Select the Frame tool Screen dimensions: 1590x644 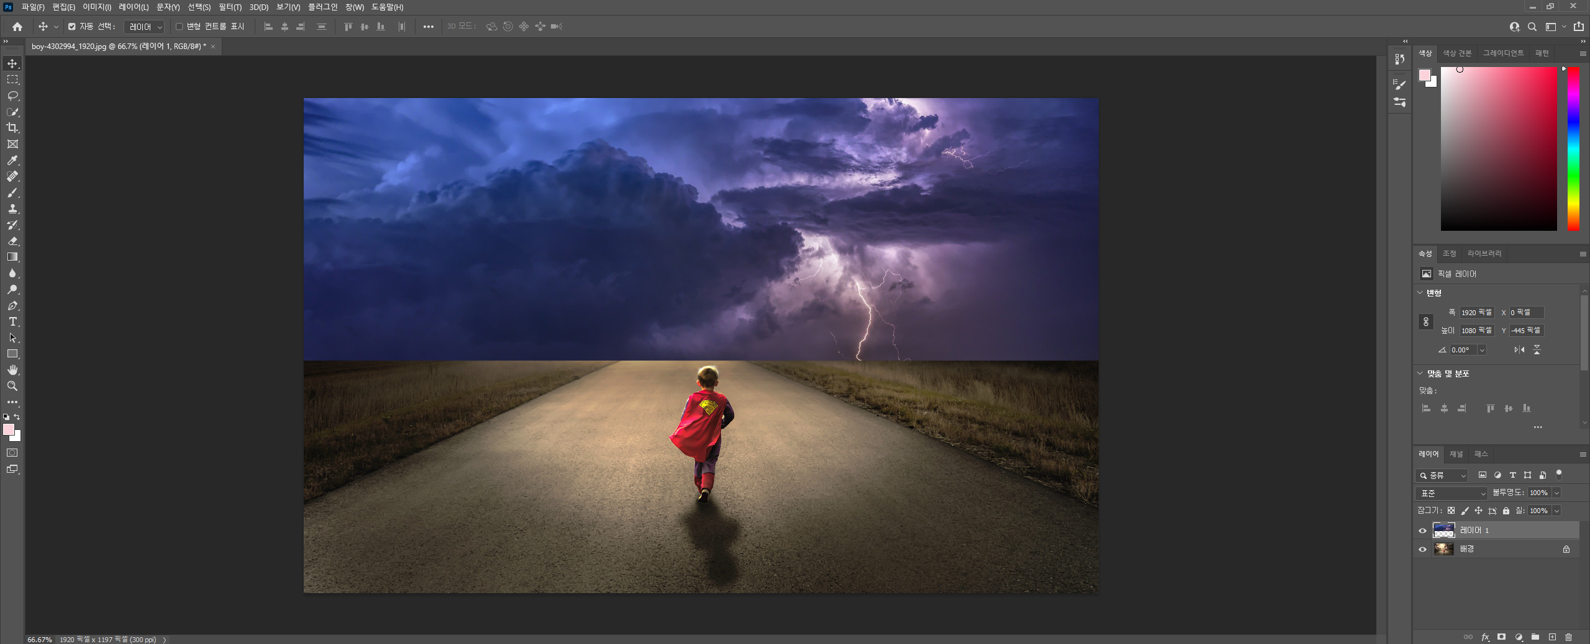12,144
